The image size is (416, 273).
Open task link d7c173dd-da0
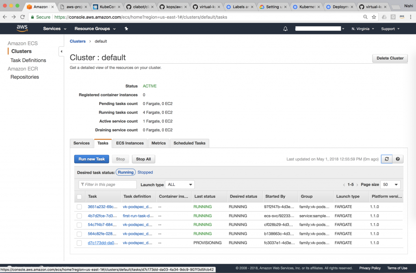[x=103, y=243]
